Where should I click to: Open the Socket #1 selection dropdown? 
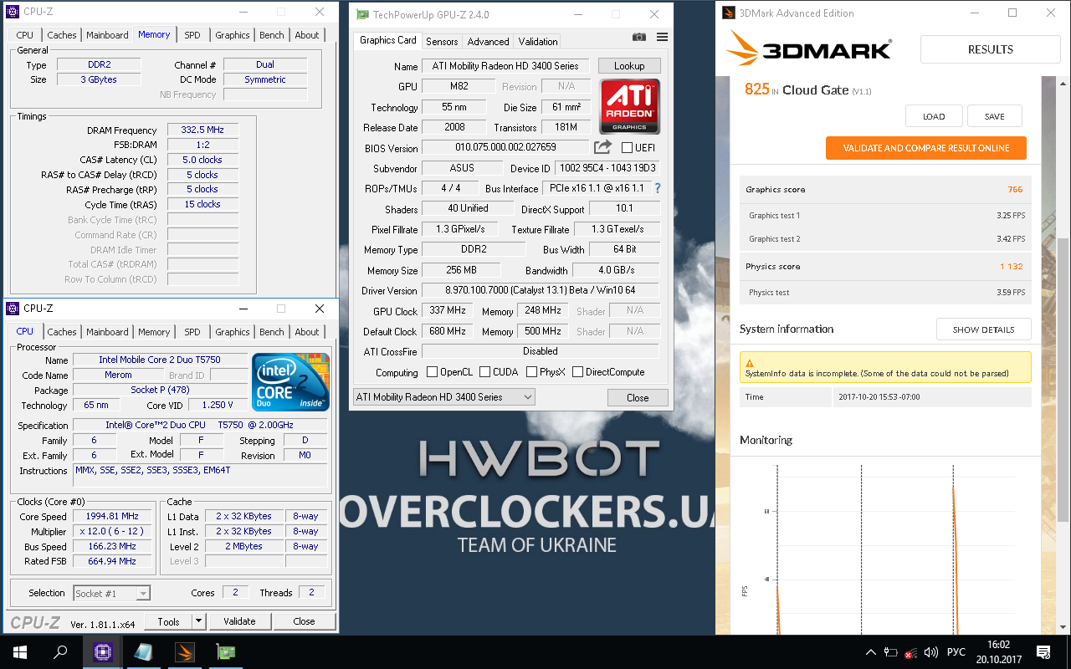tap(112, 593)
